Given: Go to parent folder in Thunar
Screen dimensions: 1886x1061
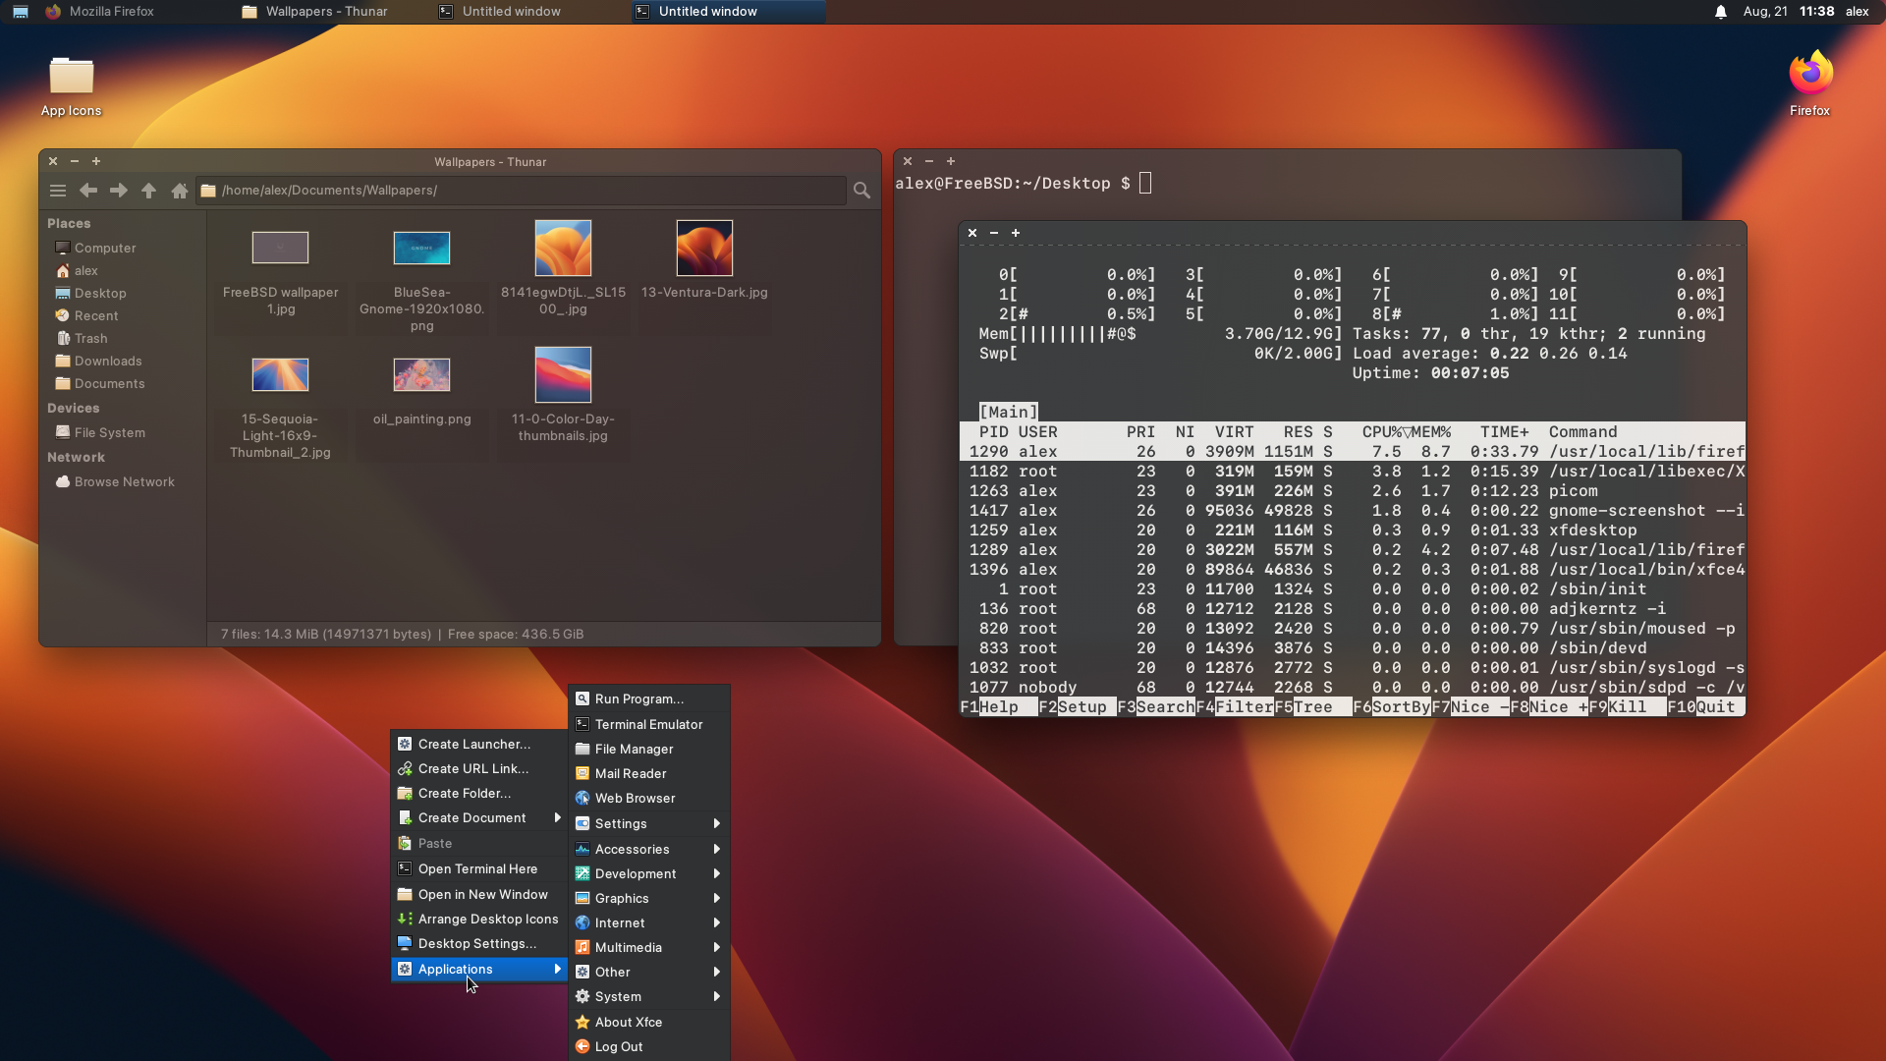Looking at the screenshot, I should click(x=149, y=191).
